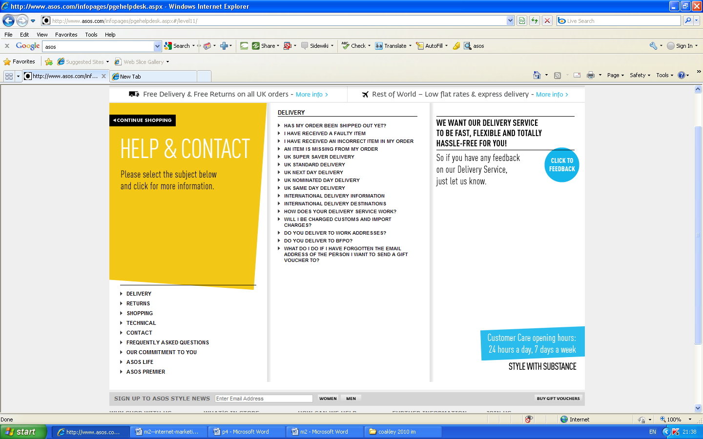Open Google search box dropdown arrow
Screen dimensions: 703x439
click(157, 46)
